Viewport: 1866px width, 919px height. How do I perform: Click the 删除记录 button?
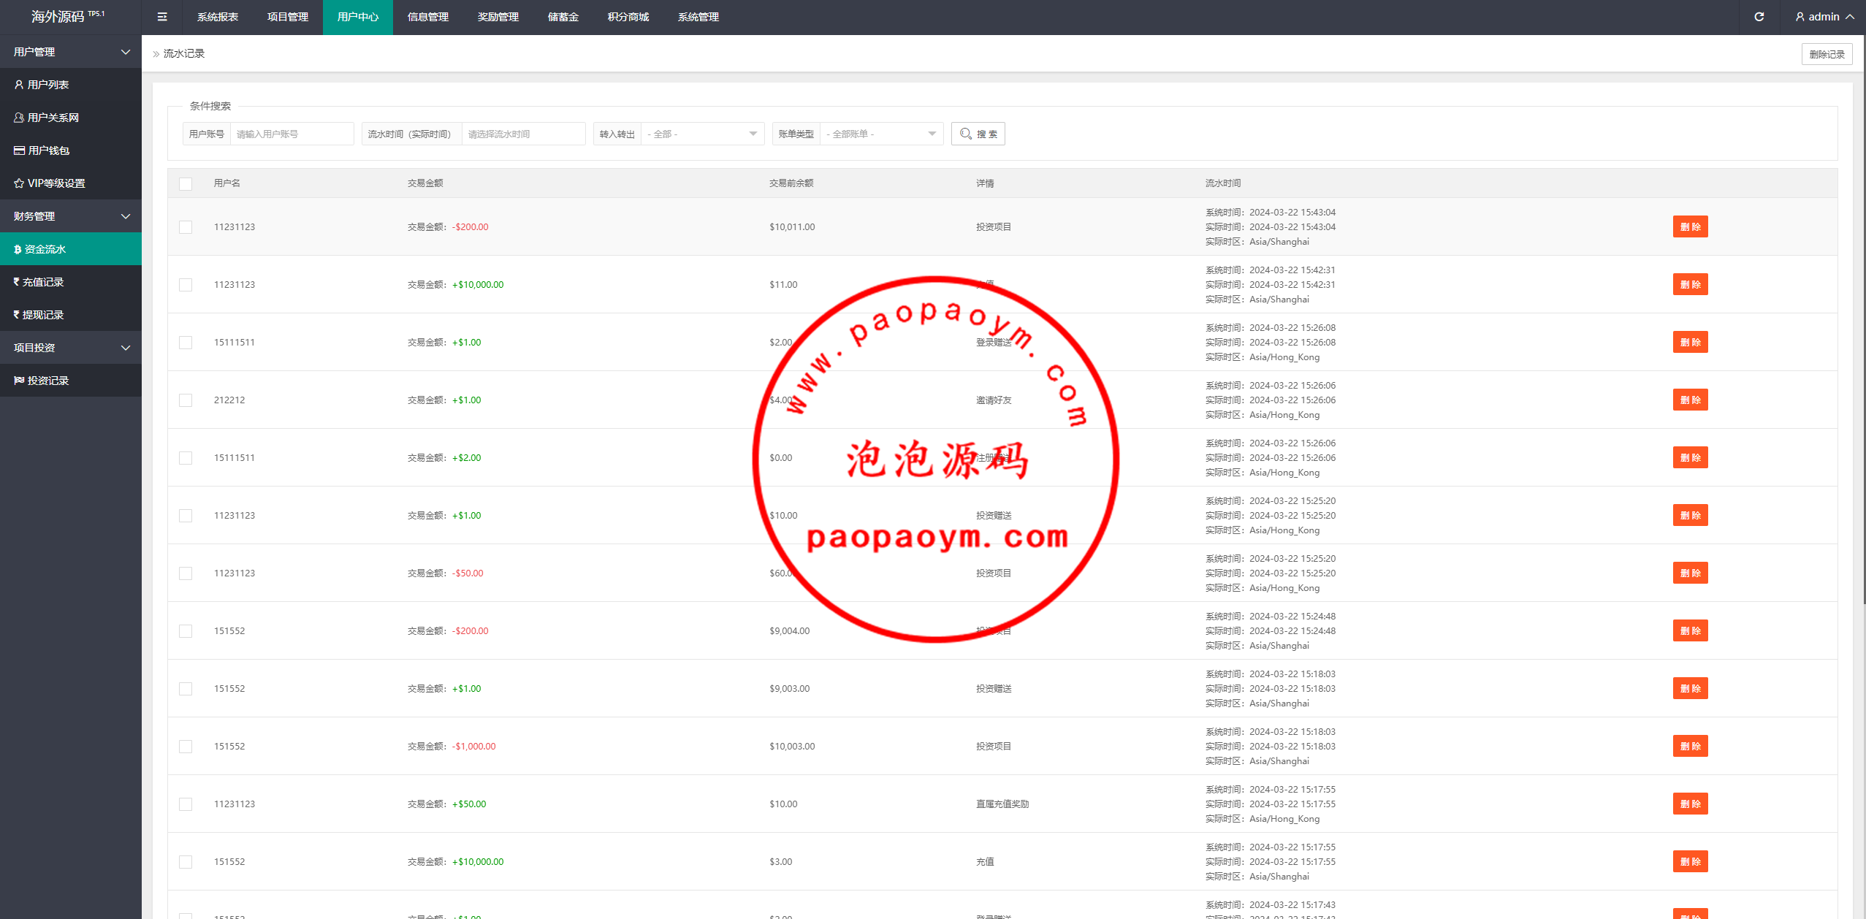[1827, 54]
